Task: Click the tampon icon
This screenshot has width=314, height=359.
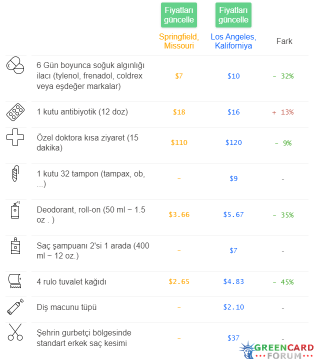Action: coord(15,173)
